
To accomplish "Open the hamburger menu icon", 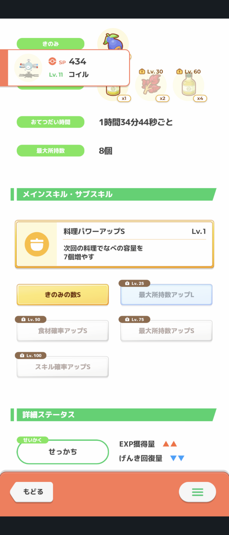I will click(x=197, y=492).
